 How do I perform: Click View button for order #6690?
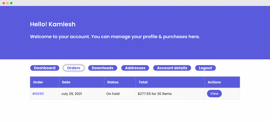[x=214, y=94]
